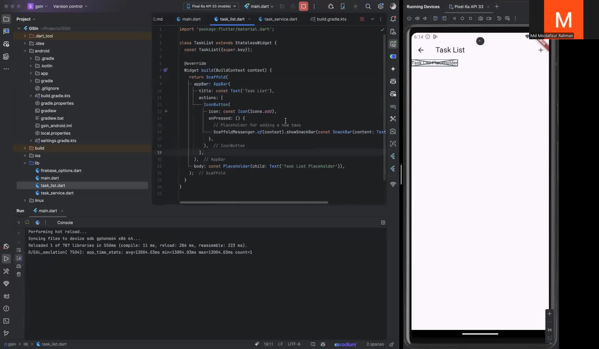
Task: Click the red Stop run button
Action: [303, 6]
